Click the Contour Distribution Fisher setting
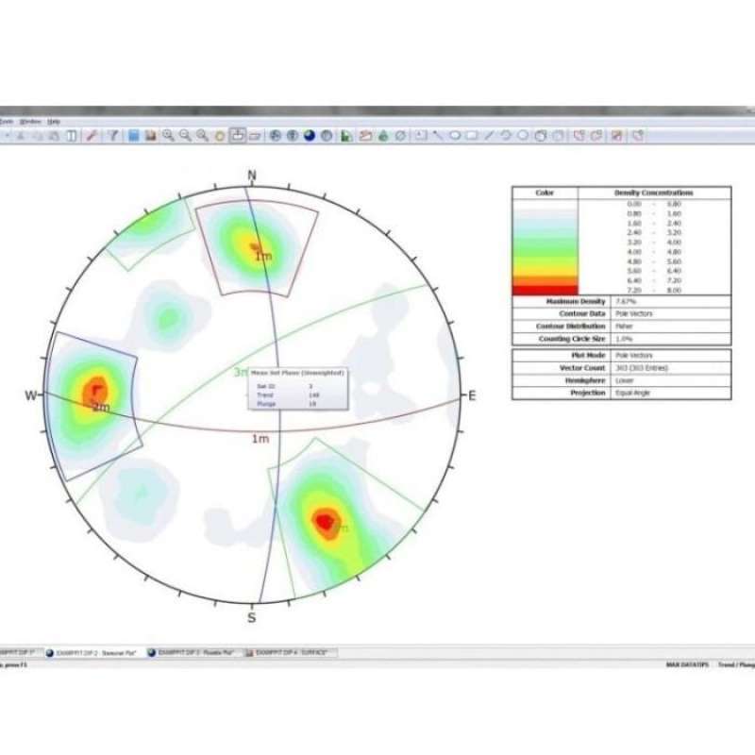 [x=626, y=326]
